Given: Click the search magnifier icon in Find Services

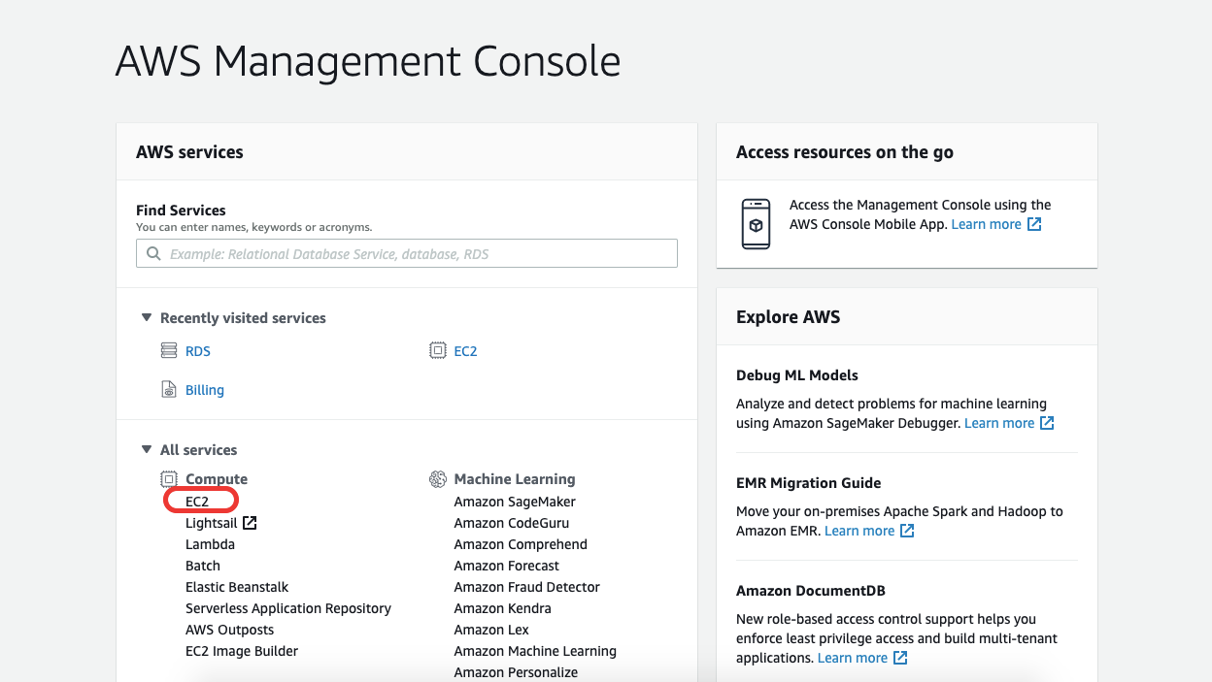Looking at the screenshot, I should click(x=153, y=254).
